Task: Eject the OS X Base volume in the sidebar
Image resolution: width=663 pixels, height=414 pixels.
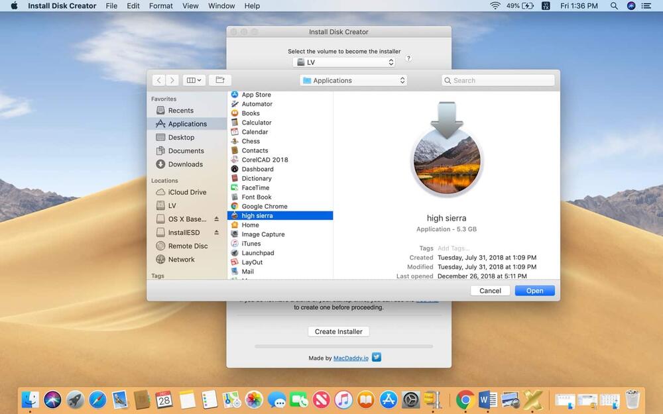Action: tap(216, 219)
